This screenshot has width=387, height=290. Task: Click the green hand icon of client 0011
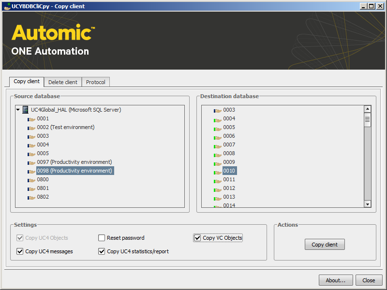(218, 180)
